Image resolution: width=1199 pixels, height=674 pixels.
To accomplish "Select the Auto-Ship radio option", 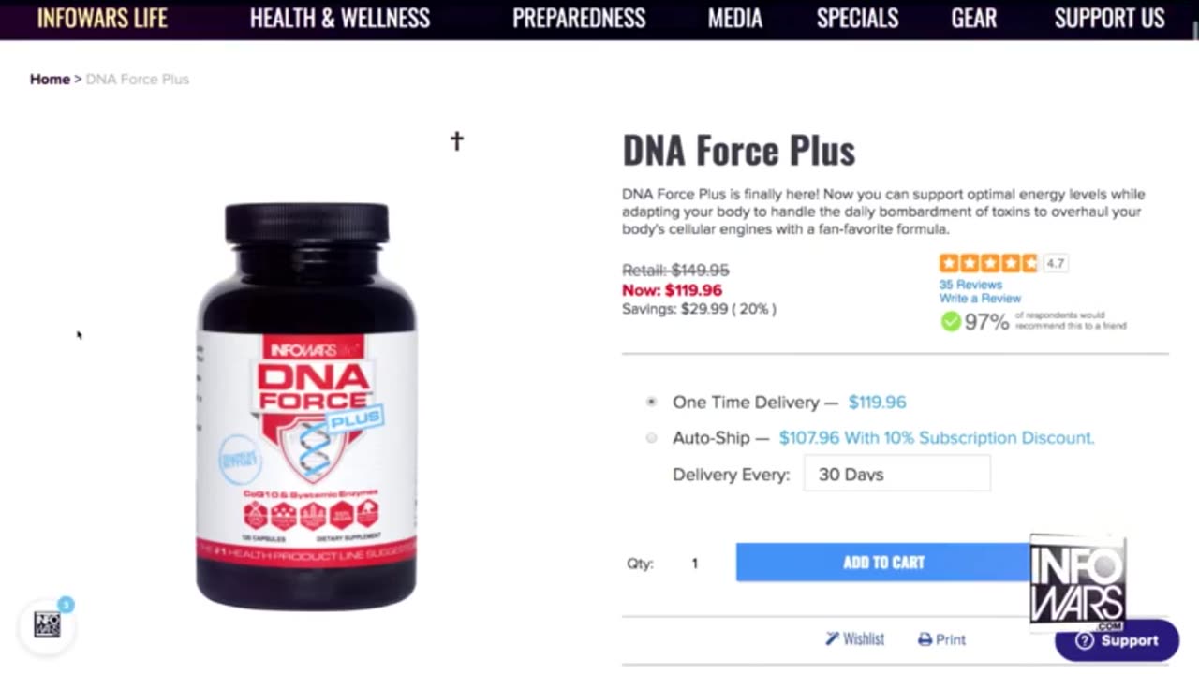I will click(x=651, y=438).
